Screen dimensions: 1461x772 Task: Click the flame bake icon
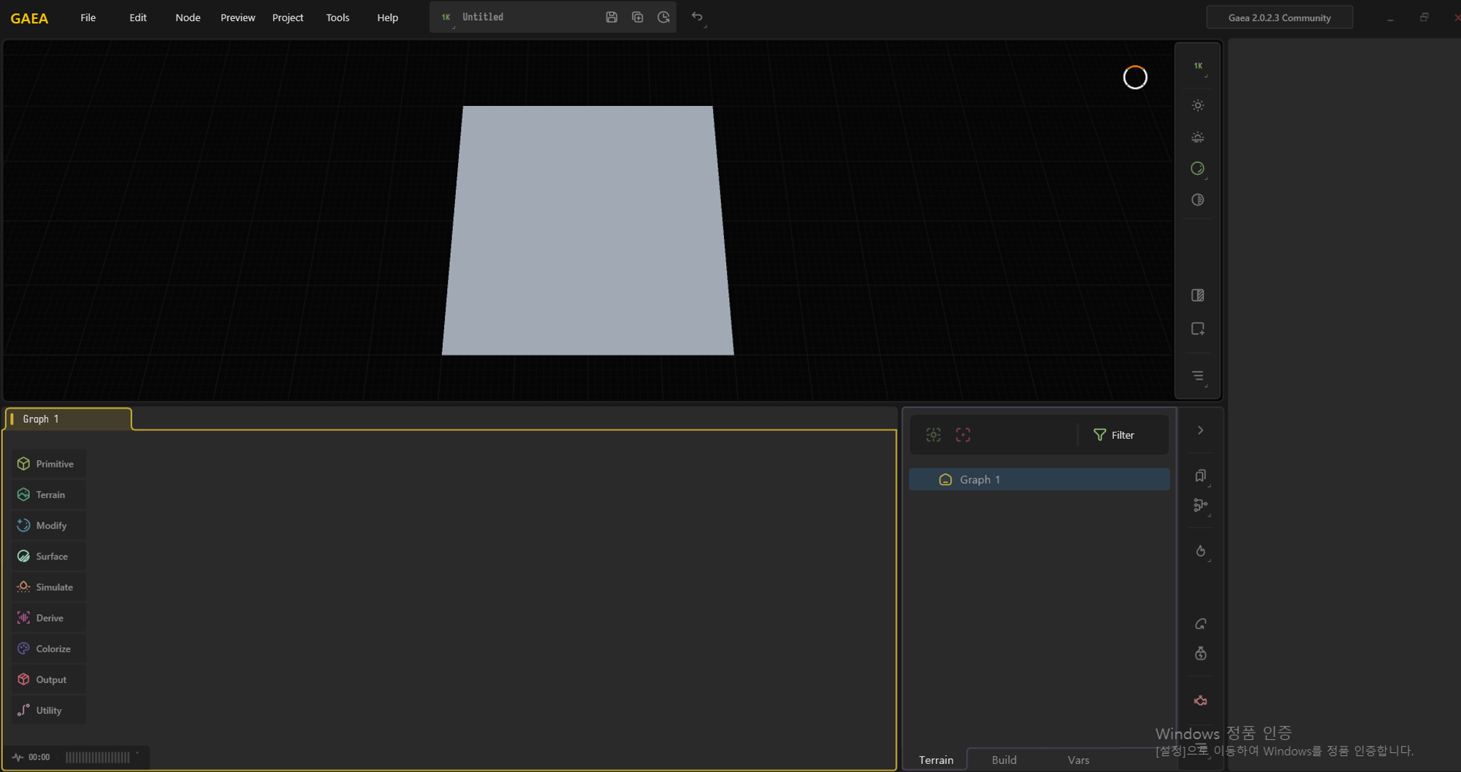point(1200,551)
